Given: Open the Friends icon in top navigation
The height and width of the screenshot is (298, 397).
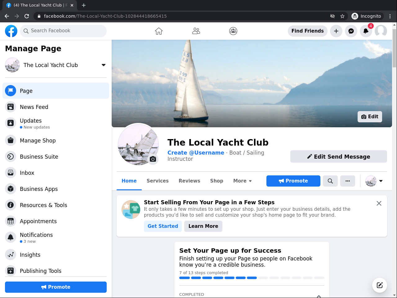Looking at the screenshot, I should 196,31.
